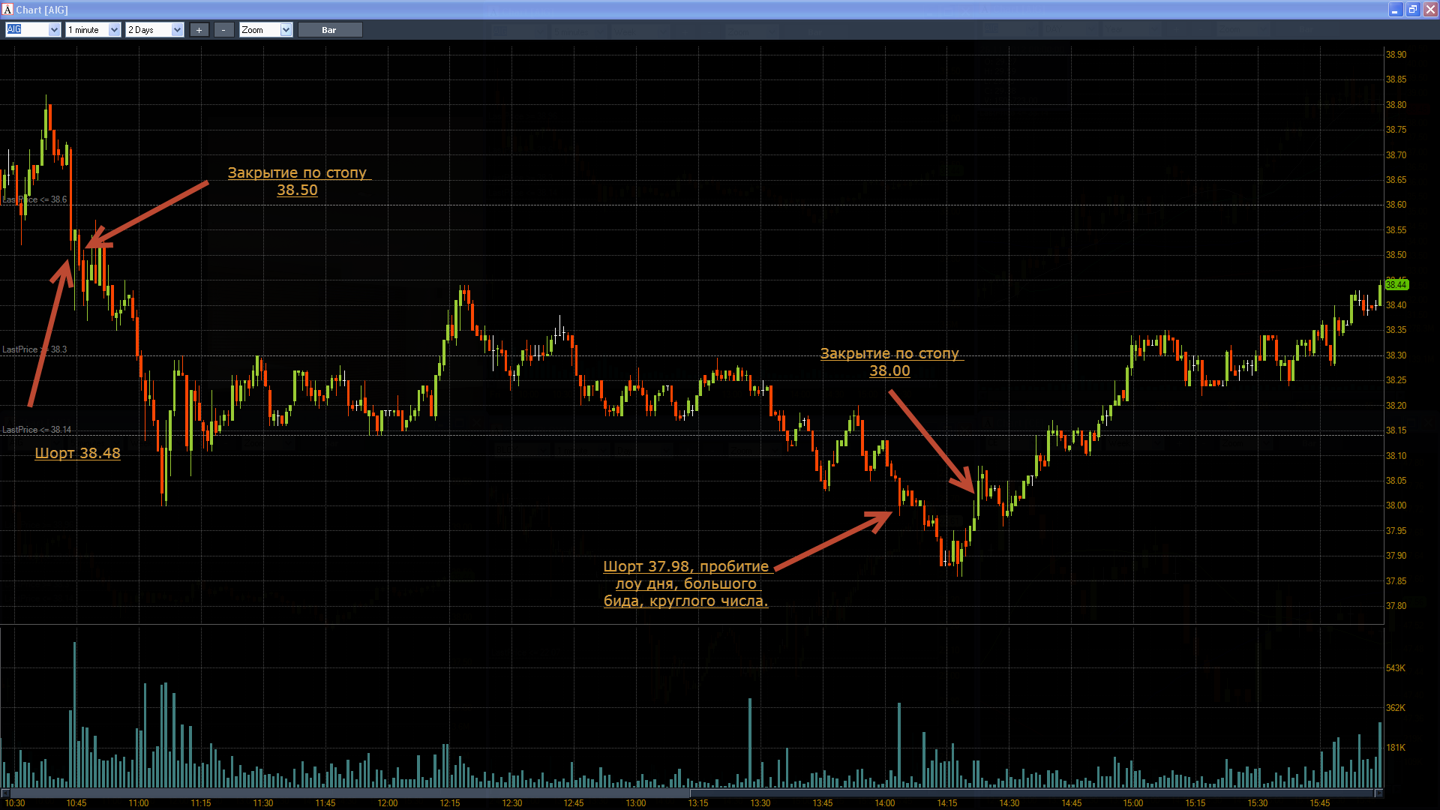
Task: Open the 1 minute interval dropdown arrow
Action: pos(114,30)
